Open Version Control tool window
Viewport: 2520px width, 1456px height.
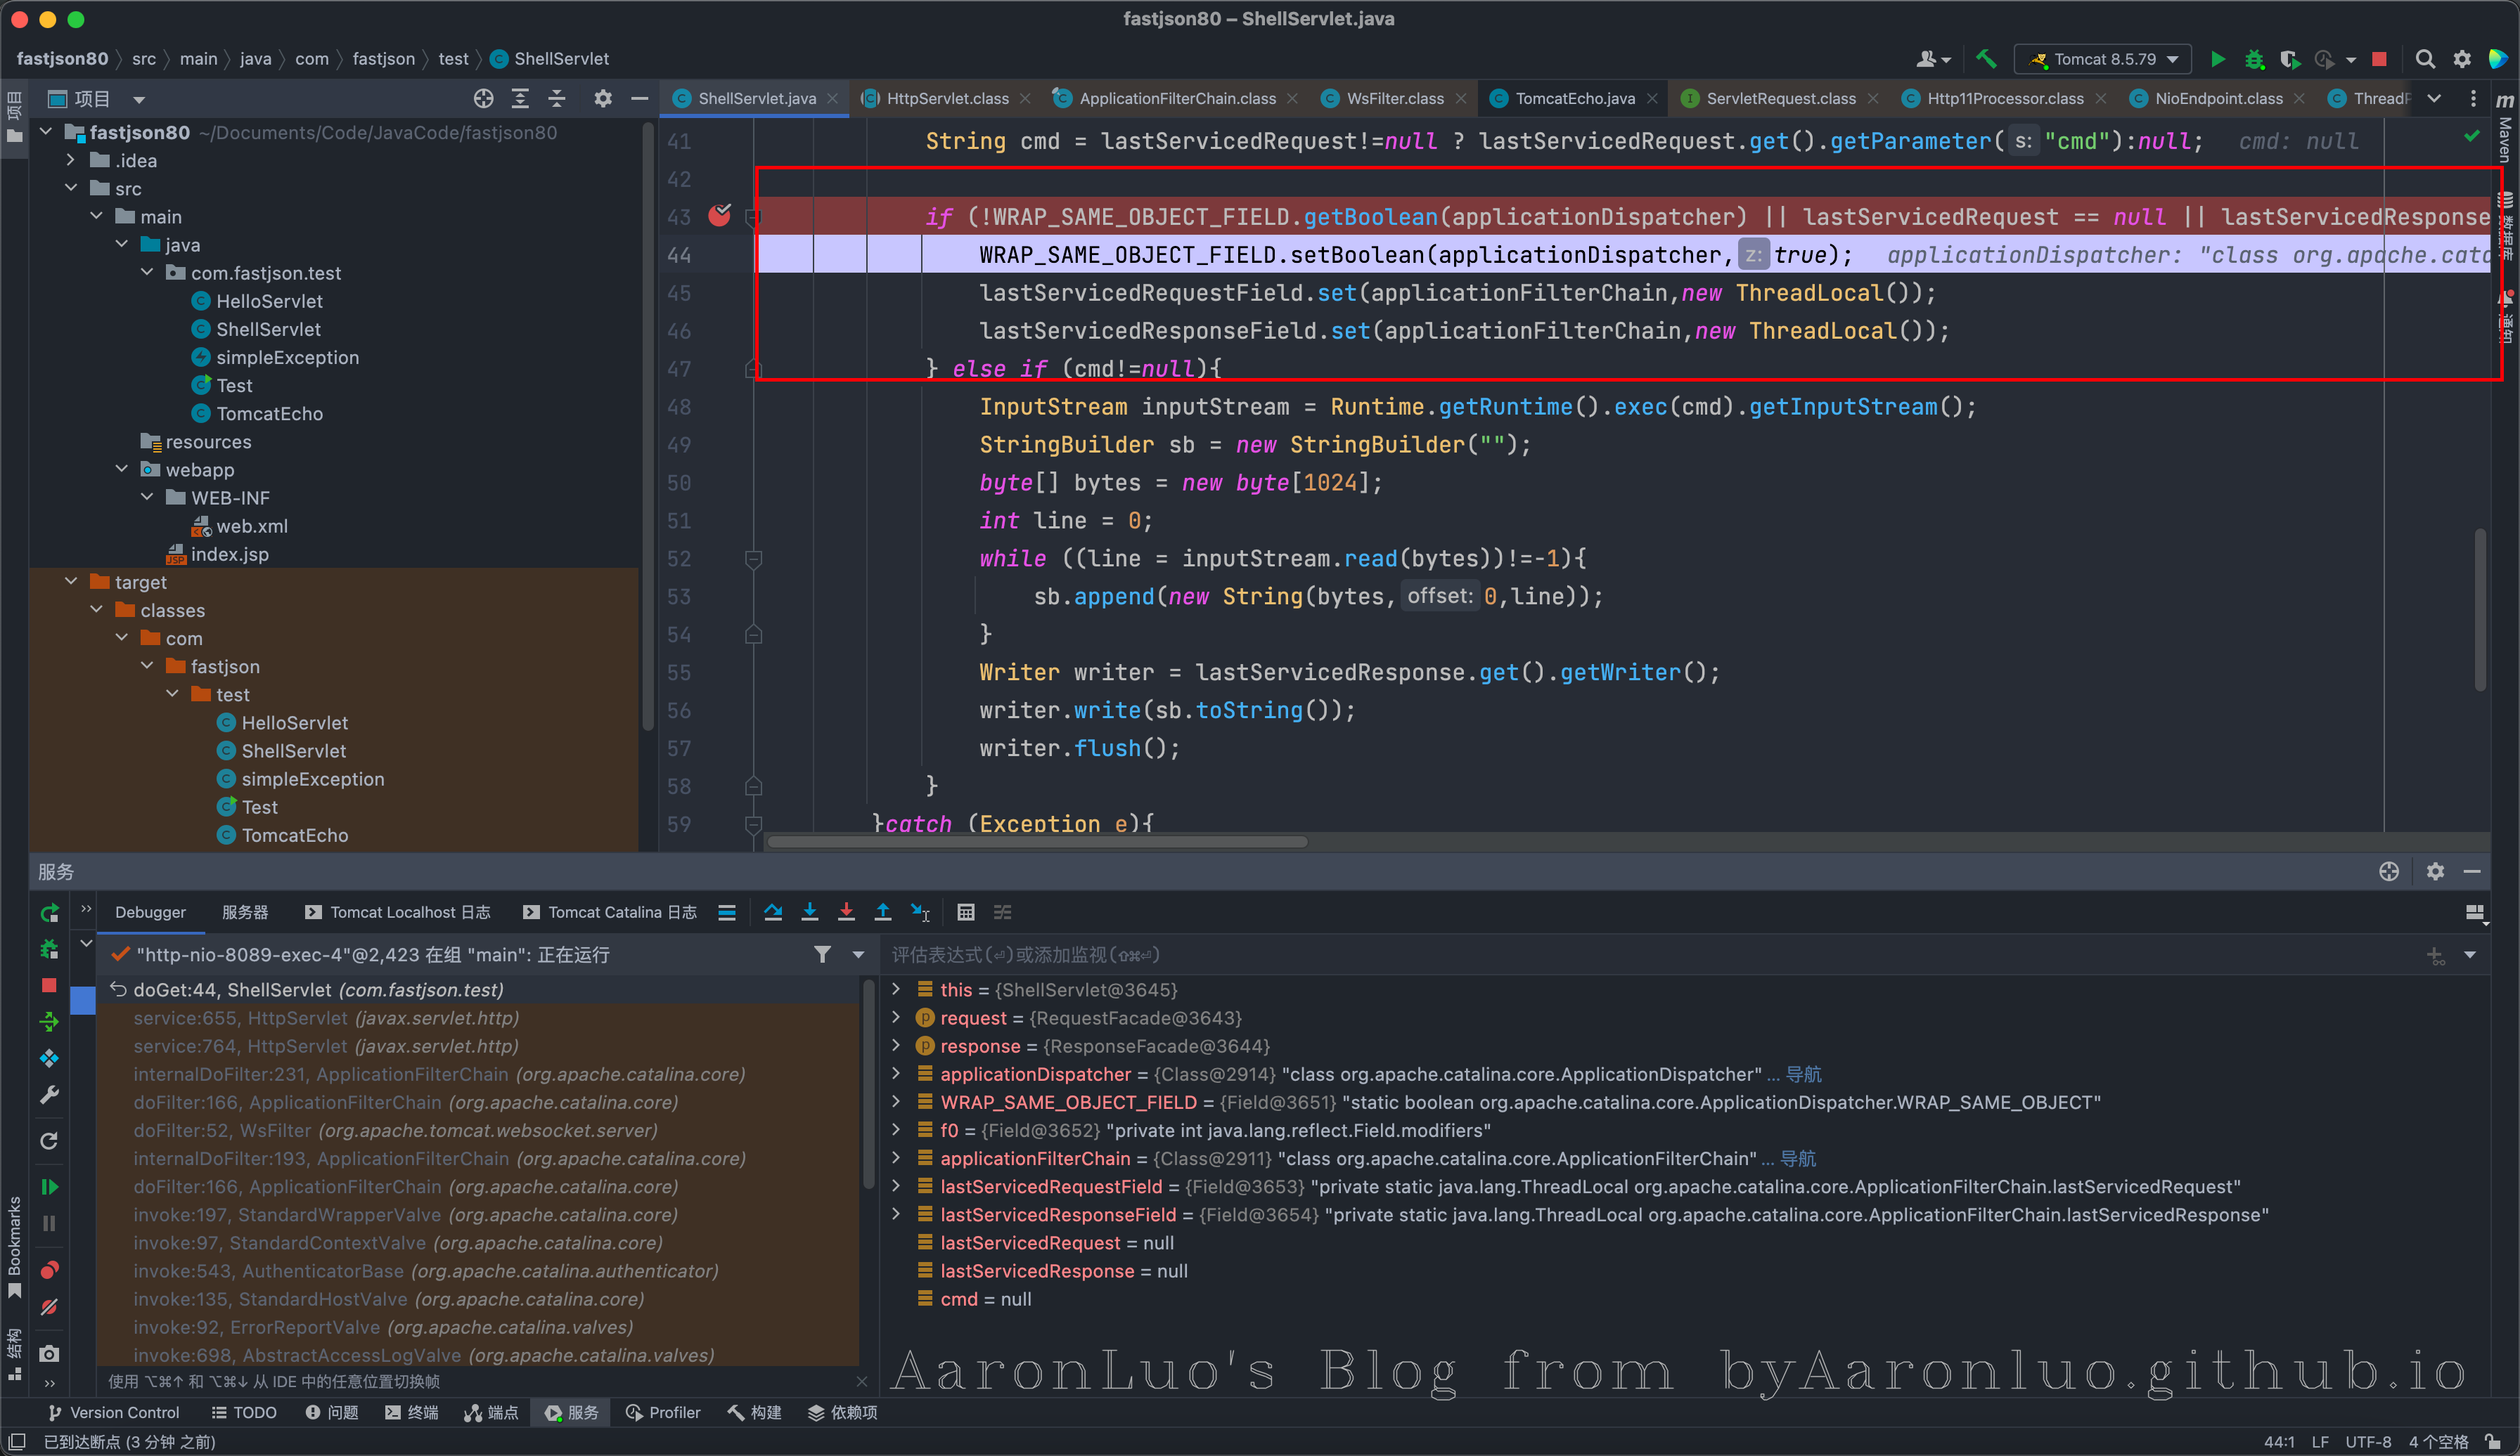click(x=113, y=1412)
